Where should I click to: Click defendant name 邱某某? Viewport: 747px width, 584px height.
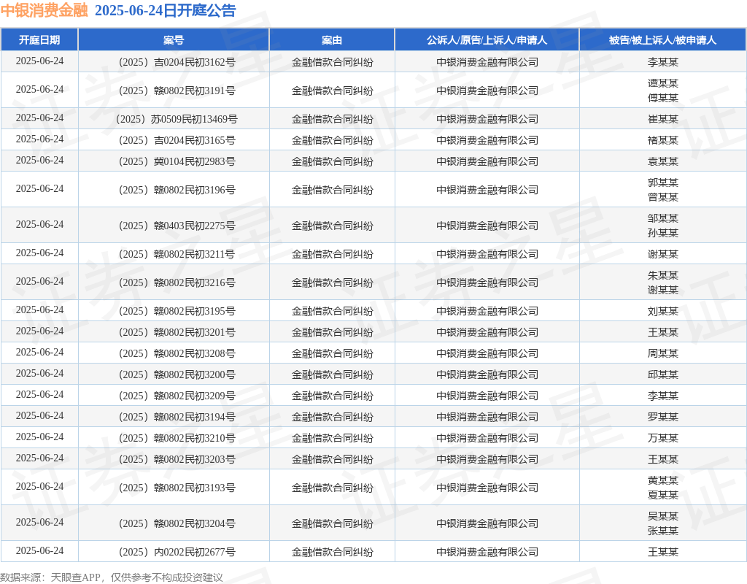click(x=662, y=374)
